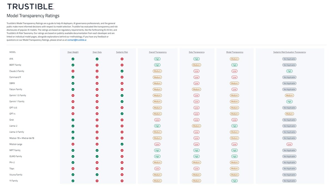Select the Claude 3 Family model name

pos(17,71)
